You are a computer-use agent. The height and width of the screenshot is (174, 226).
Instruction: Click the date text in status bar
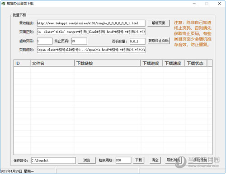(17, 171)
